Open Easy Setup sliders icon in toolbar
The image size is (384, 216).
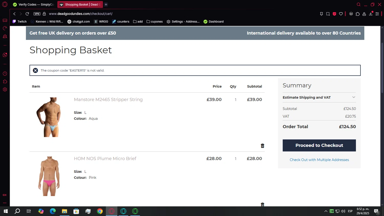(377, 14)
